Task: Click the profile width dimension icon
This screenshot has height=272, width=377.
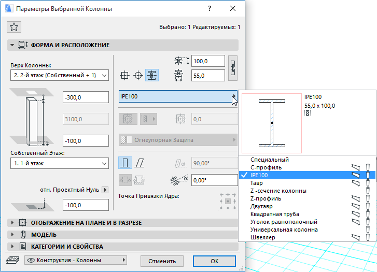Action: pos(178,75)
